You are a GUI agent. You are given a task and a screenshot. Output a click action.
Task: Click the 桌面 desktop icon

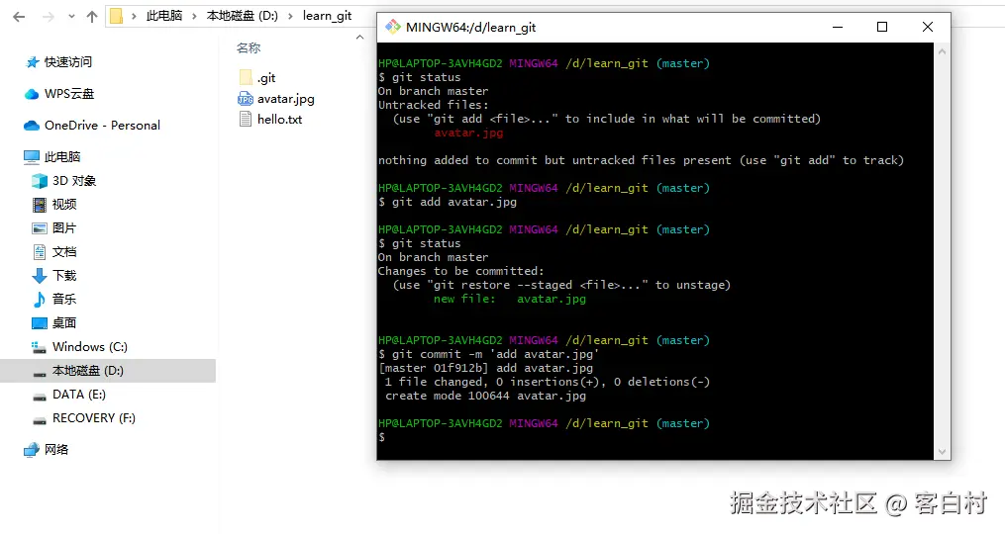click(40, 323)
